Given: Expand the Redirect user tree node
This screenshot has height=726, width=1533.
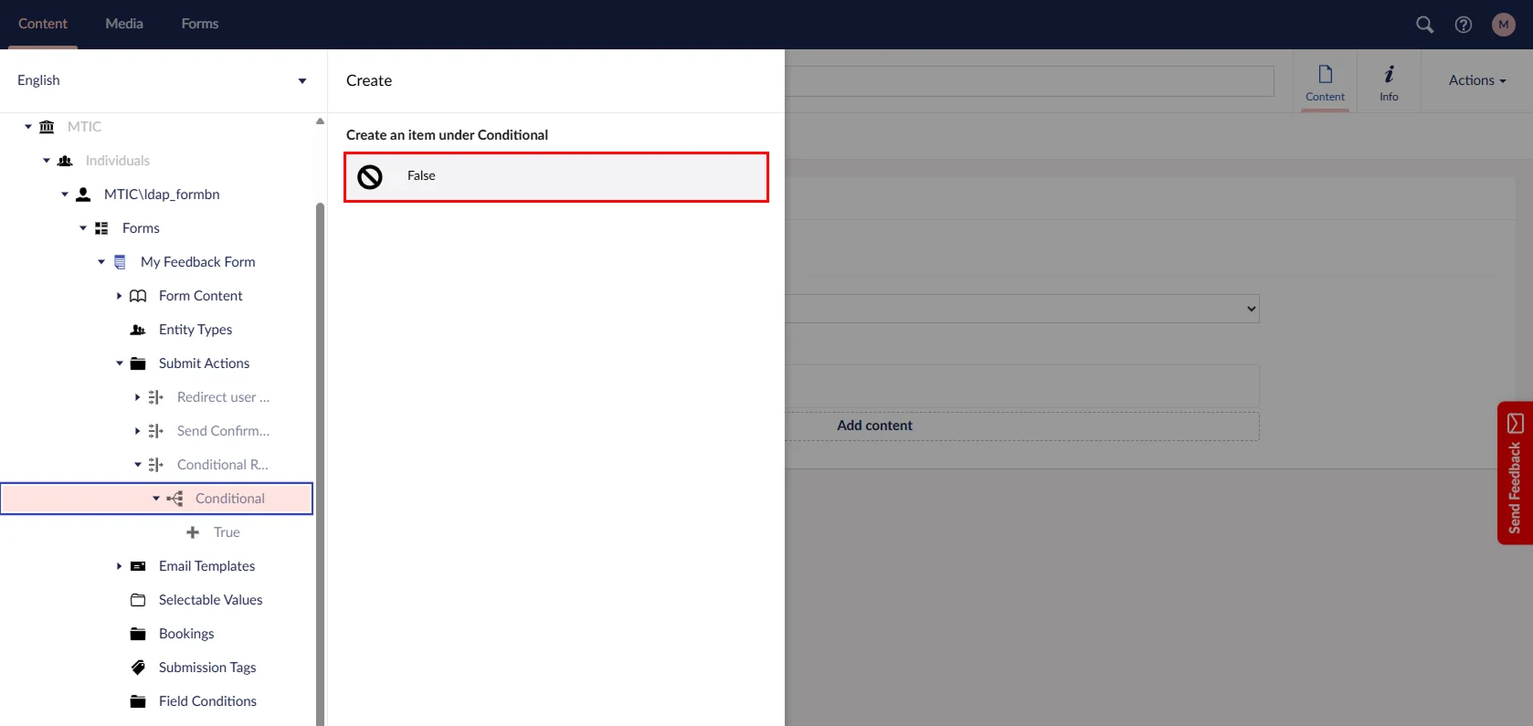Looking at the screenshot, I should [137, 397].
